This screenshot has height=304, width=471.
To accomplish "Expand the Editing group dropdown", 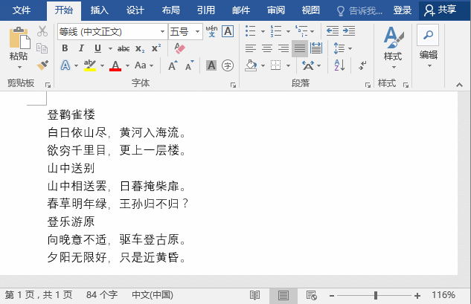I will point(429,66).
